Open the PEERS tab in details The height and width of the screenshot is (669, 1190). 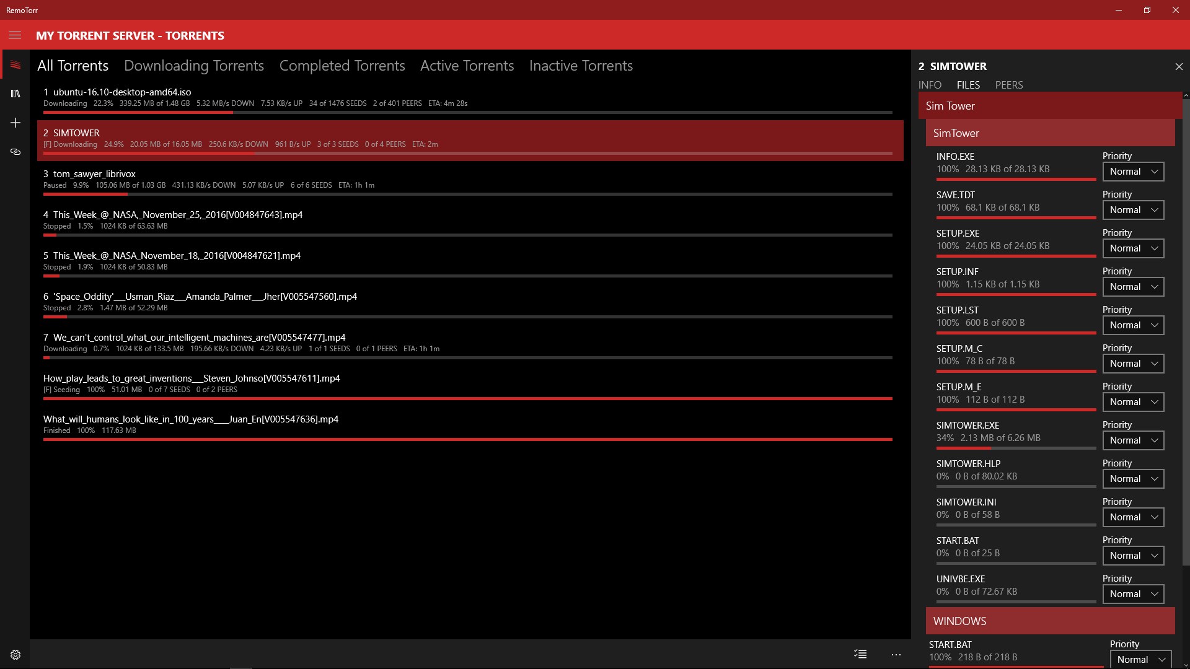pyautogui.click(x=1008, y=85)
